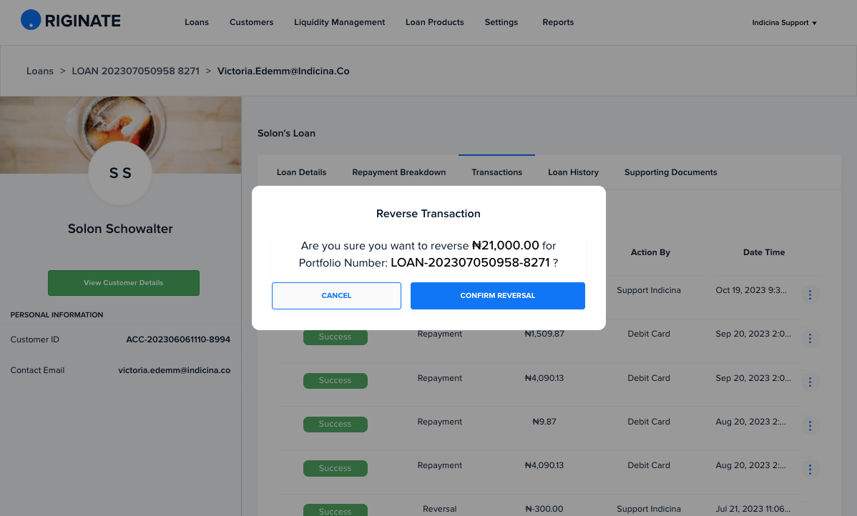The height and width of the screenshot is (516, 857).
Task: Cancel the reverse transaction dialog
Action: [337, 296]
